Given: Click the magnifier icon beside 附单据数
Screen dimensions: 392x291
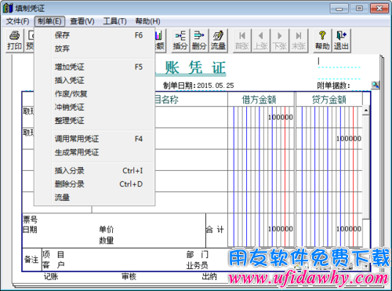Looking at the screenshot, I should click(376, 85).
